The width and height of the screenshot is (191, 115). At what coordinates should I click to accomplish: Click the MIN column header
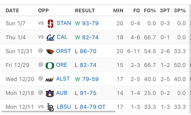point(118,11)
